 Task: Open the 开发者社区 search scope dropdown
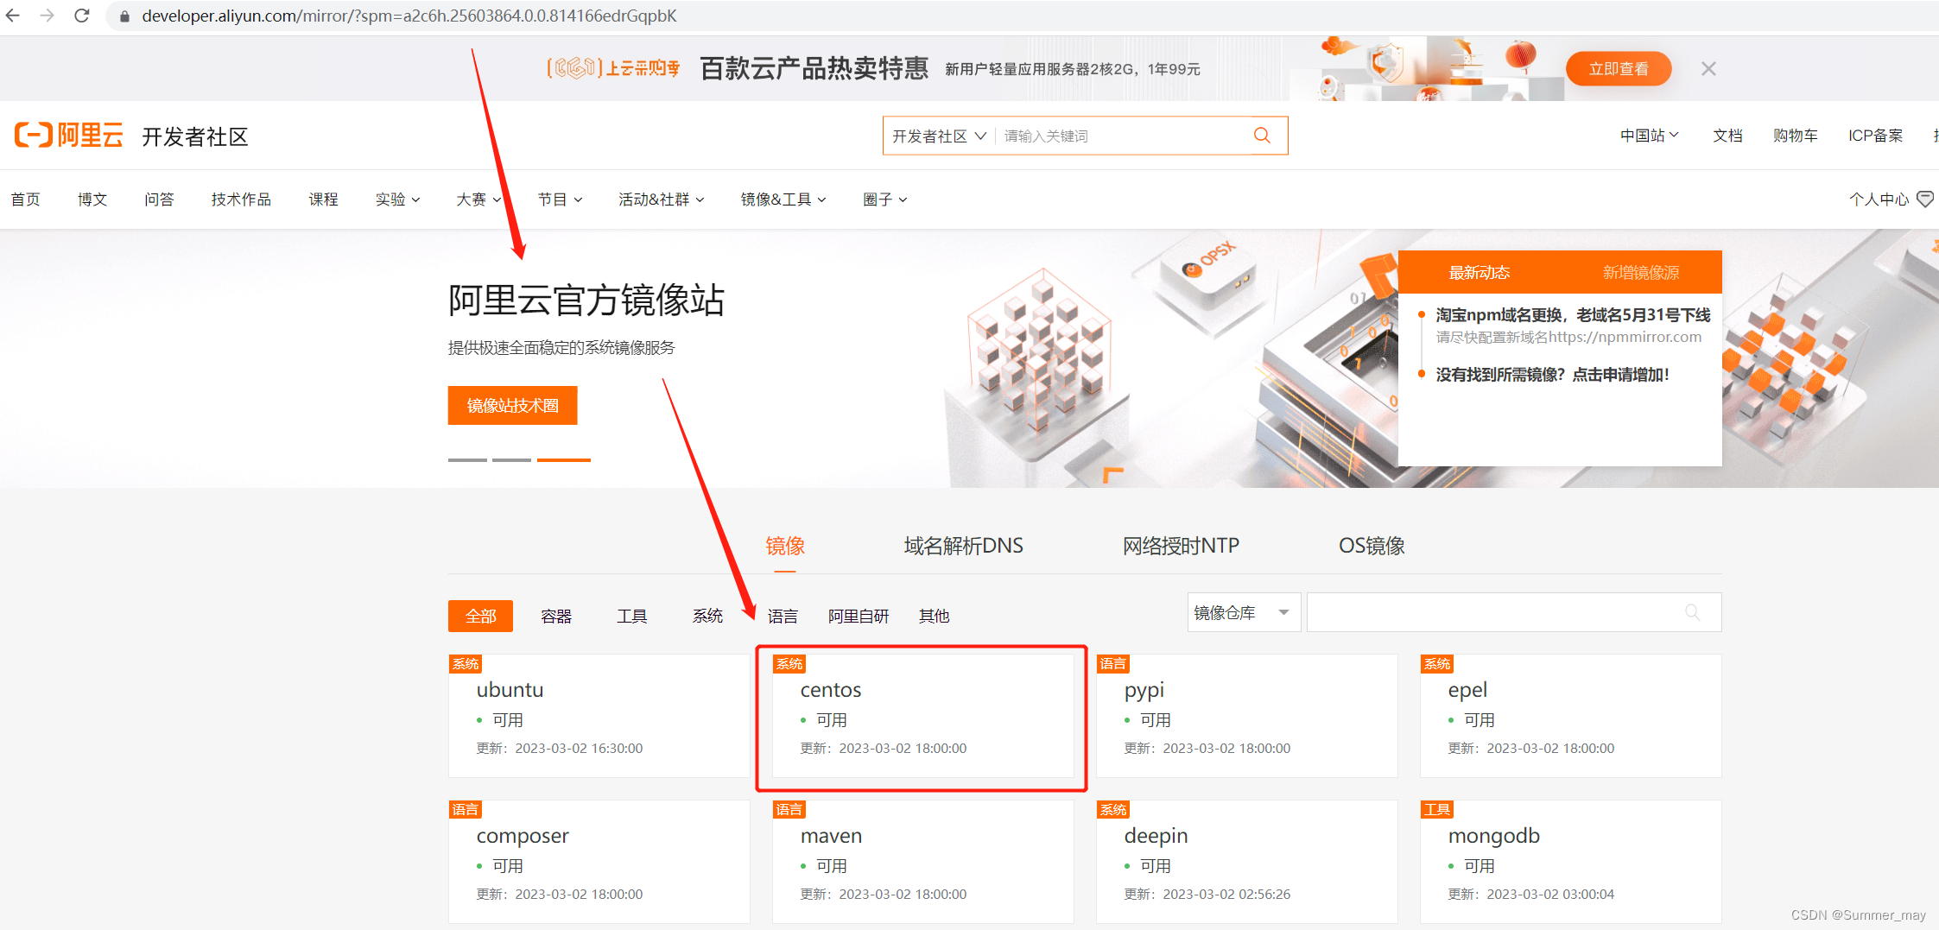pyautogui.click(x=939, y=136)
